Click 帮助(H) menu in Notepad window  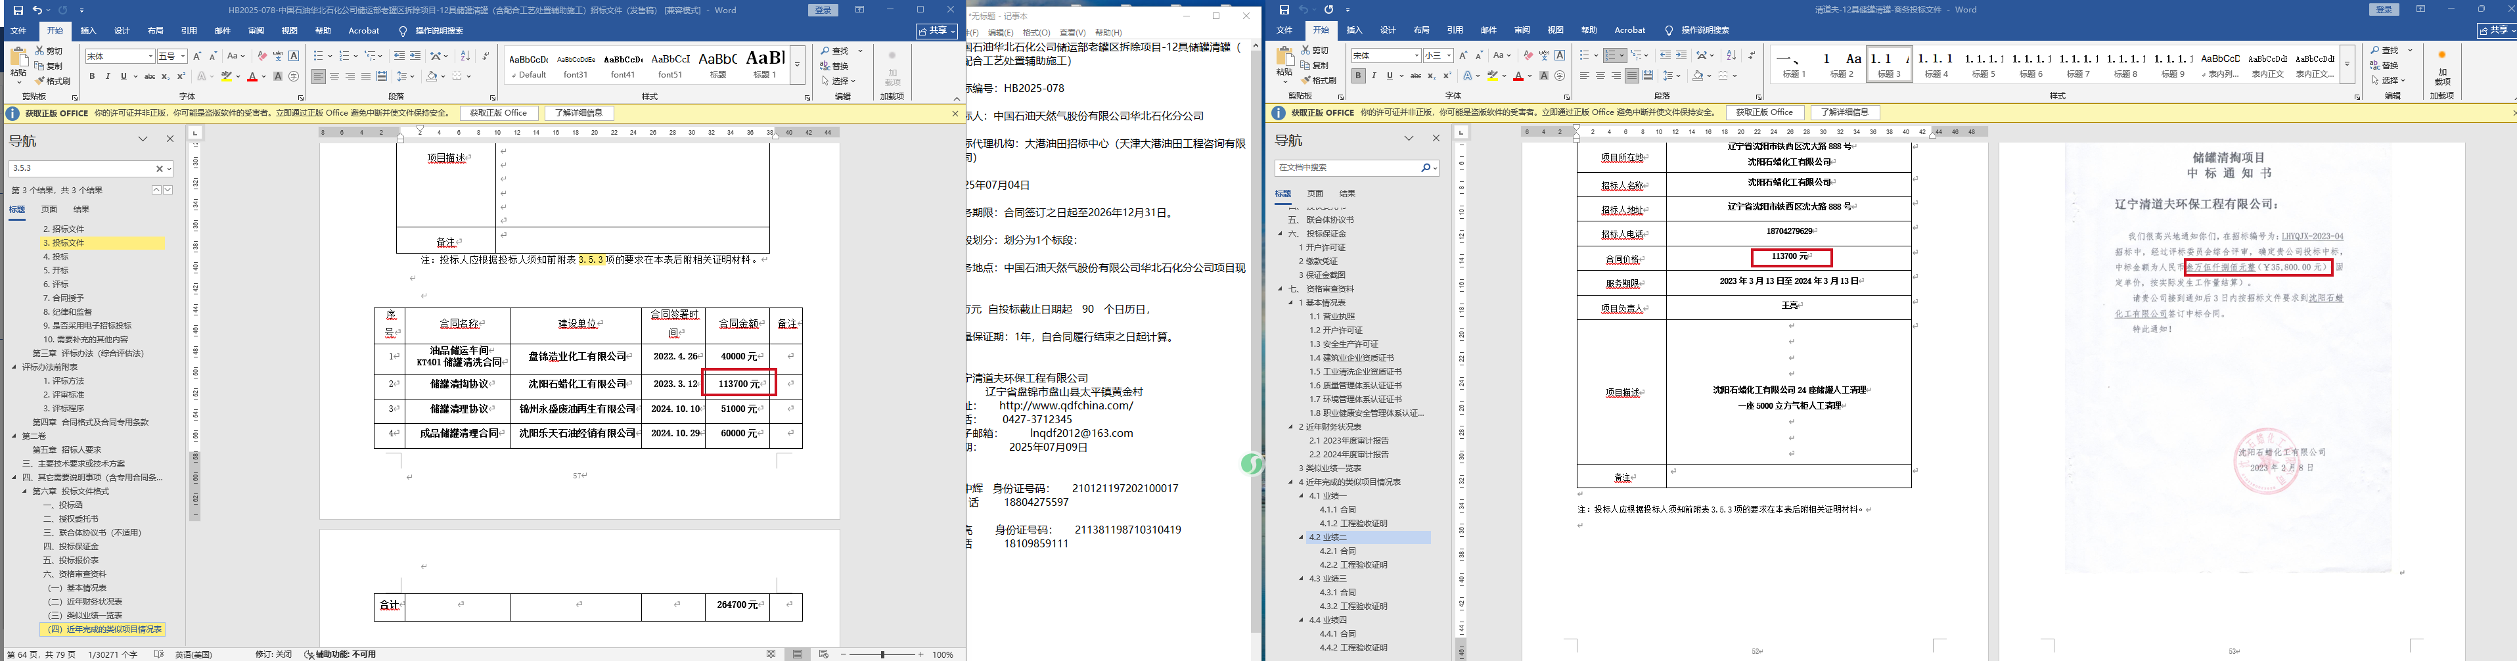1109,32
